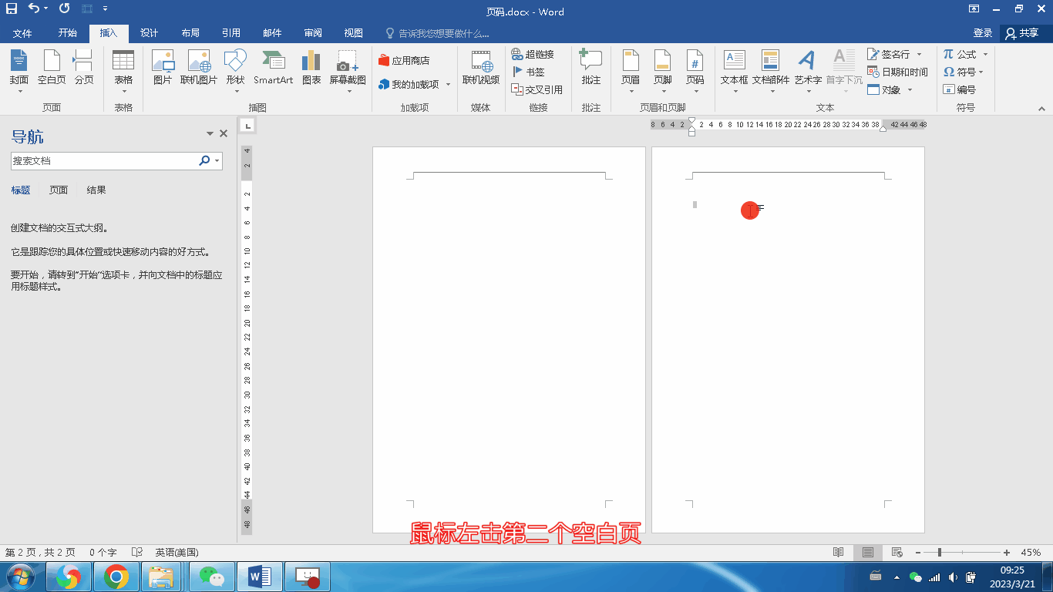Screen dimensions: 1053x592
Task: Toggle the tab stop selector at ruler corner
Action: tap(247, 126)
